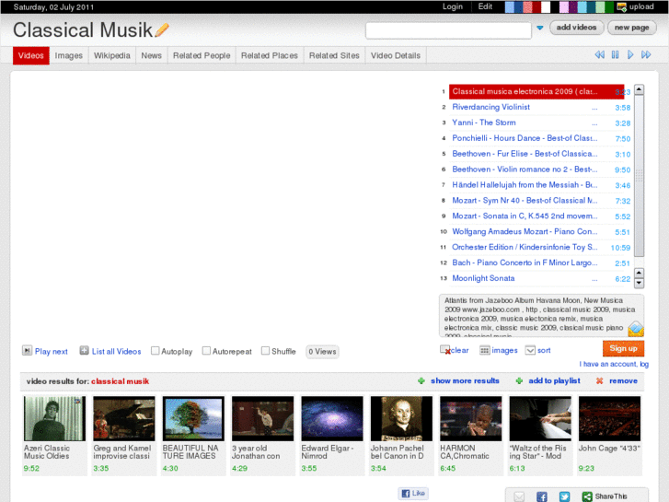669x502 pixels.
Task: Pick the purple theme color swatch
Action: pyautogui.click(x=573, y=6)
